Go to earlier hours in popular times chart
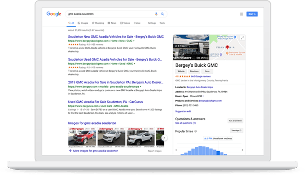This screenshot has width=305, height=175. point(176,150)
